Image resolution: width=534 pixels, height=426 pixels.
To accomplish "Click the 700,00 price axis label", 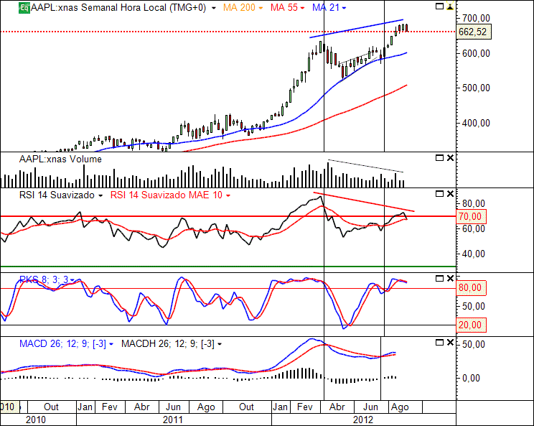I will tap(476, 18).
